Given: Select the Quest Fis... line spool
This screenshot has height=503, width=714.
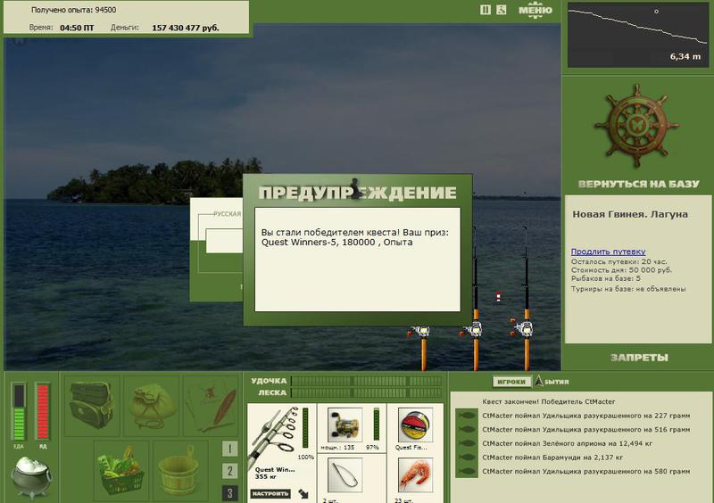Looking at the screenshot, I should [x=415, y=425].
